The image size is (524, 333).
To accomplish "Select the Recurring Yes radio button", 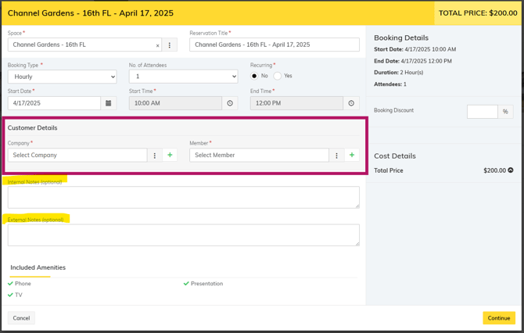I will tap(278, 76).
